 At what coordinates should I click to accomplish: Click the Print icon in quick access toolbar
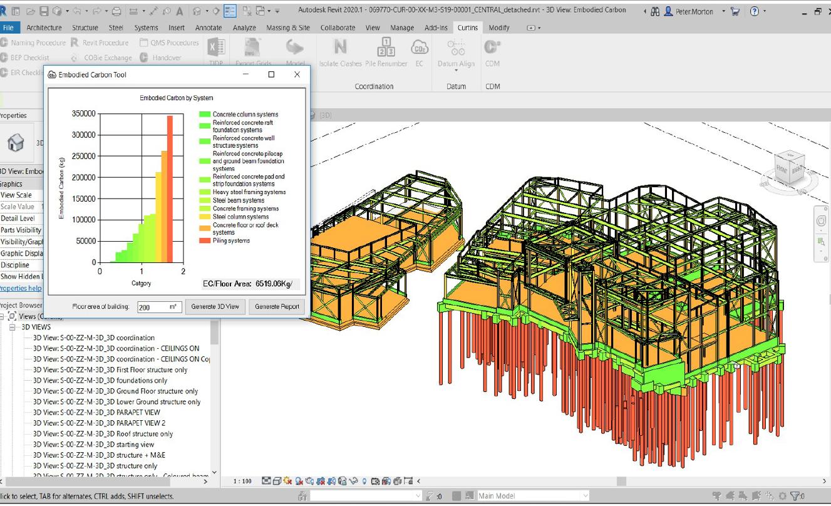point(117,11)
